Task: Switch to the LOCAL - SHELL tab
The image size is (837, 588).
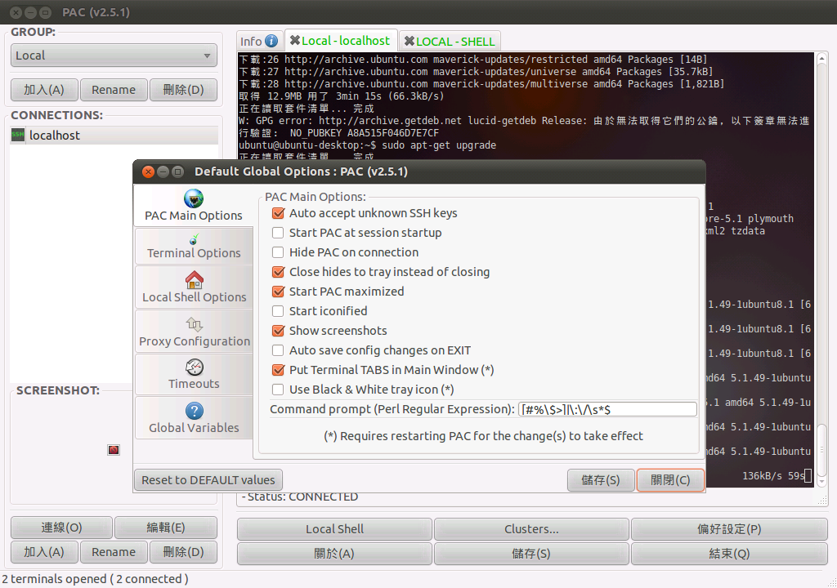Action: [450, 41]
